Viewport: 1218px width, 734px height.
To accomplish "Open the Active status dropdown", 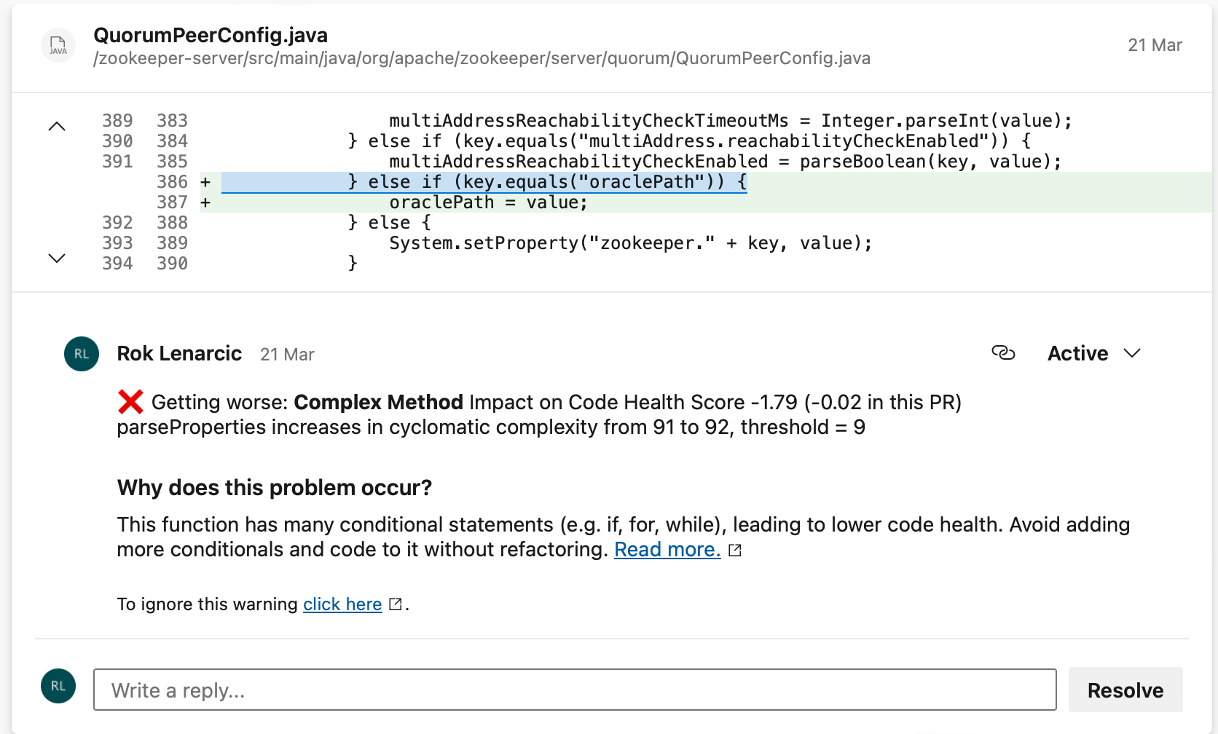I will coord(1093,354).
